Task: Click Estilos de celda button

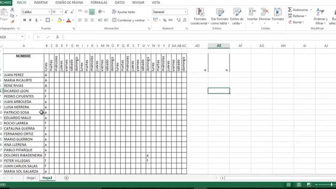Action: tap(237, 16)
